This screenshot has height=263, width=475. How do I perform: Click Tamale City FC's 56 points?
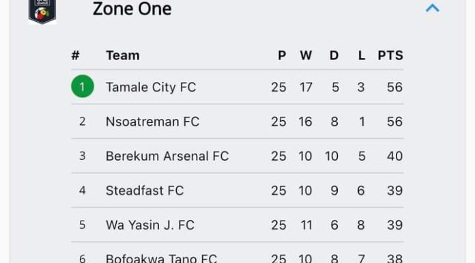394,87
